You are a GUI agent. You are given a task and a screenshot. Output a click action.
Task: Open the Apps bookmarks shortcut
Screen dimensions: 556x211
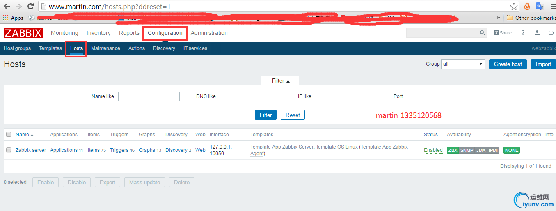(x=13, y=18)
